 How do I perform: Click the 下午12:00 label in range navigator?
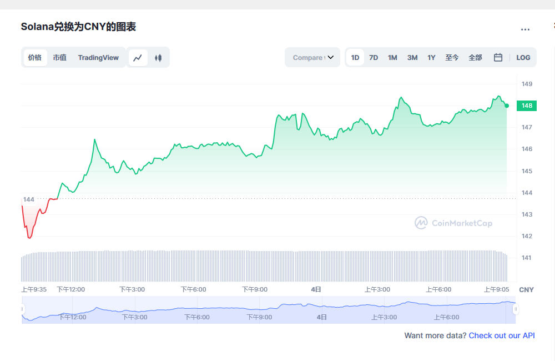pos(73,317)
